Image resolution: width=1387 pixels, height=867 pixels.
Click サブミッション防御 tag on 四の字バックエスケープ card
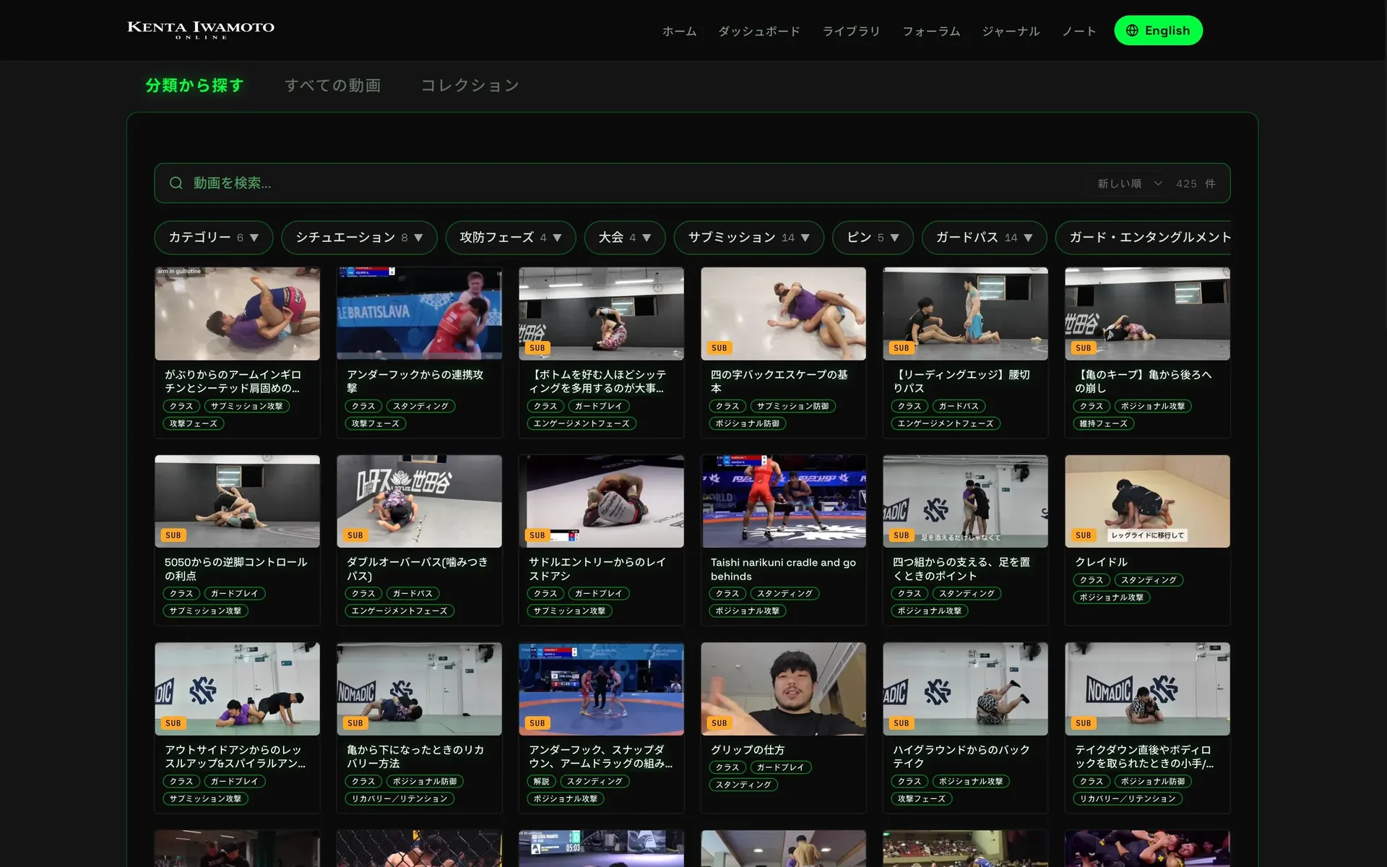(x=792, y=406)
